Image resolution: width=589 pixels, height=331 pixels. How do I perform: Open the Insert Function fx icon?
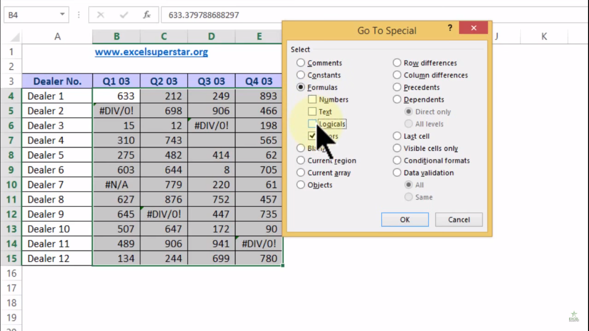147,15
